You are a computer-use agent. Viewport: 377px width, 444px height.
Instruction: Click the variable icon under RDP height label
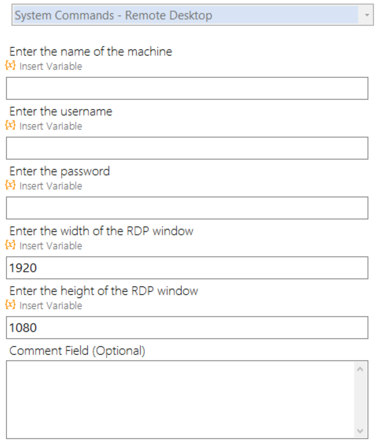pos(11,305)
